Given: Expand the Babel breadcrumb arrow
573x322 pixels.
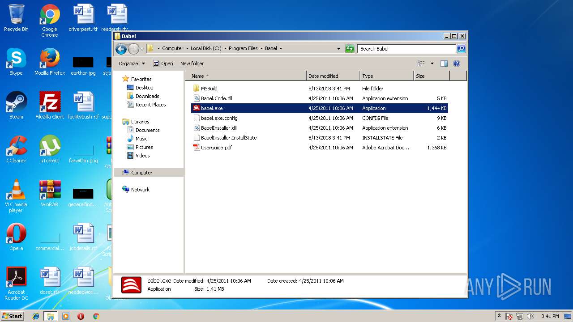Looking at the screenshot, I should tap(281, 49).
